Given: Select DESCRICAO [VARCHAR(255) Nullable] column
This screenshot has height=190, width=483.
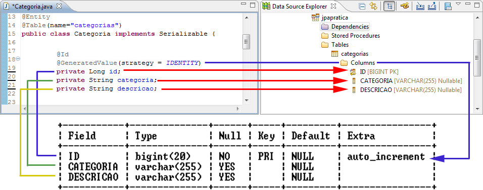Looking at the screenshot, I should tap(411, 90).
